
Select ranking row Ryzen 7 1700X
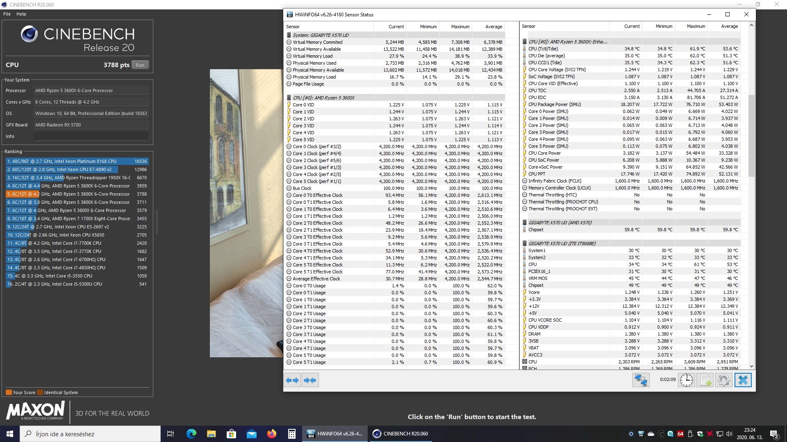tap(77, 219)
